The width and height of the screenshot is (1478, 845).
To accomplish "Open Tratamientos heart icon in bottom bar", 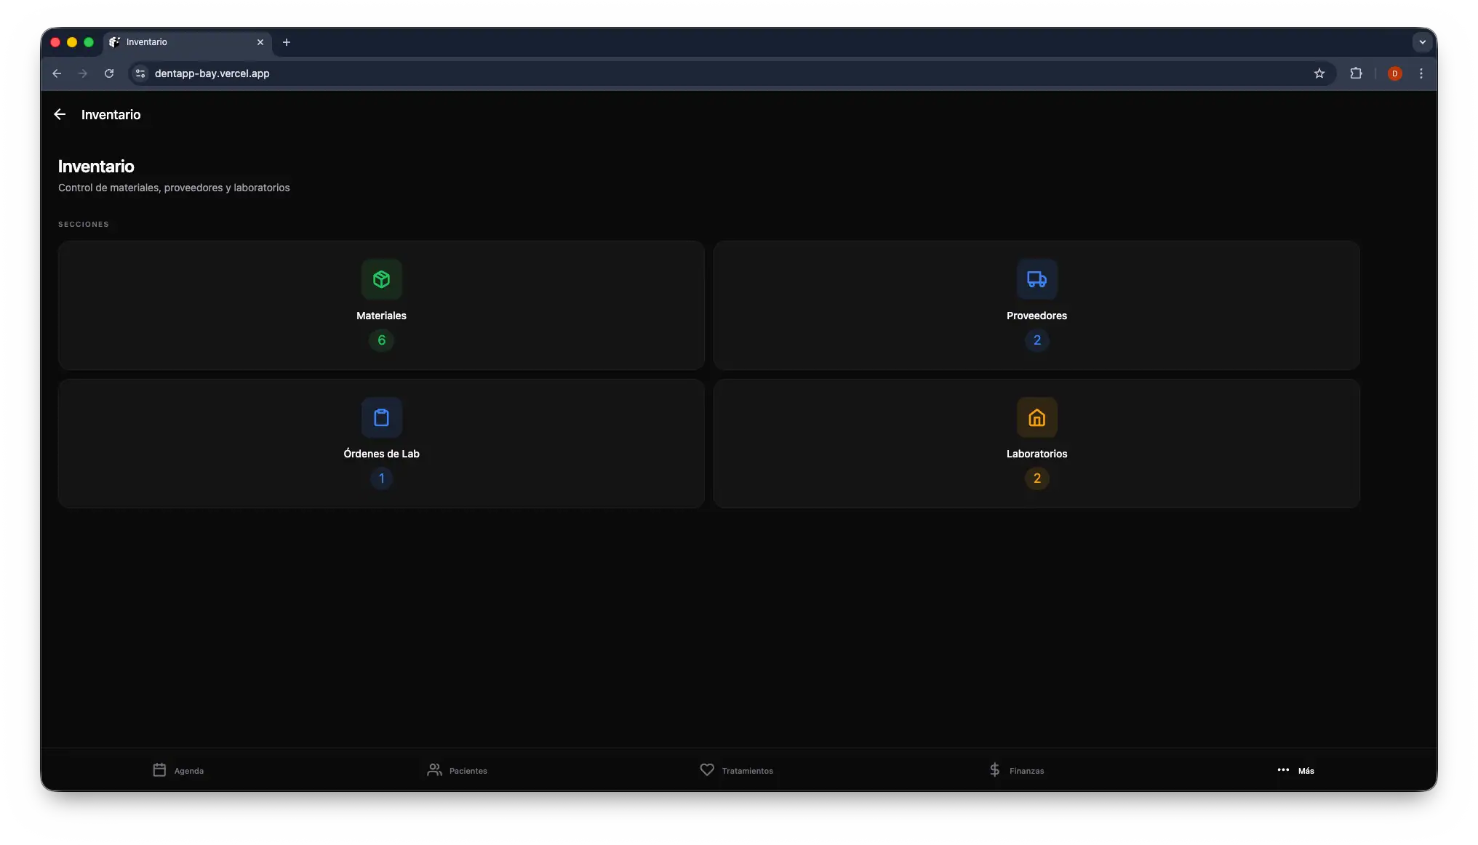I will 706,769.
